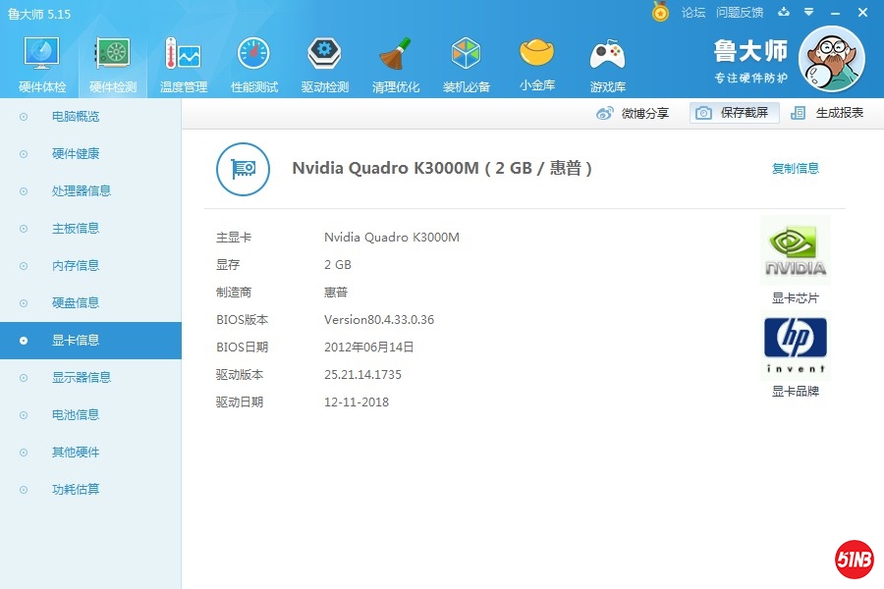Open 论坛 forum link in title bar

(x=693, y=13)
